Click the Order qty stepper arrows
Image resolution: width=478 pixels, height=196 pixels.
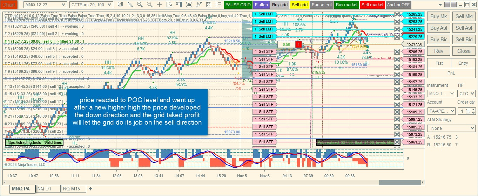(474, 111)
